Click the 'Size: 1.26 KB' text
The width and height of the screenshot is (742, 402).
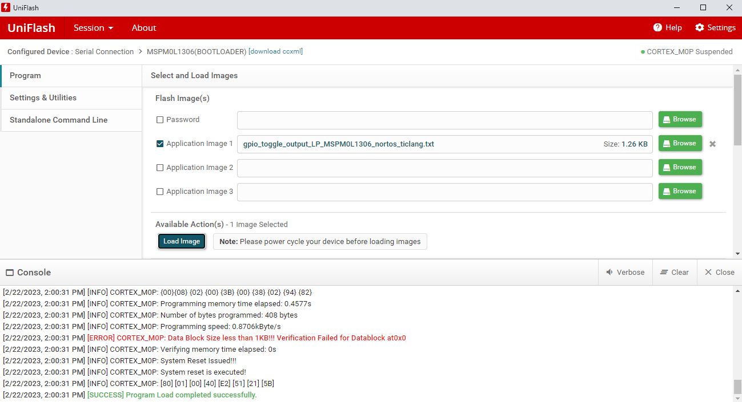[625, 144]
